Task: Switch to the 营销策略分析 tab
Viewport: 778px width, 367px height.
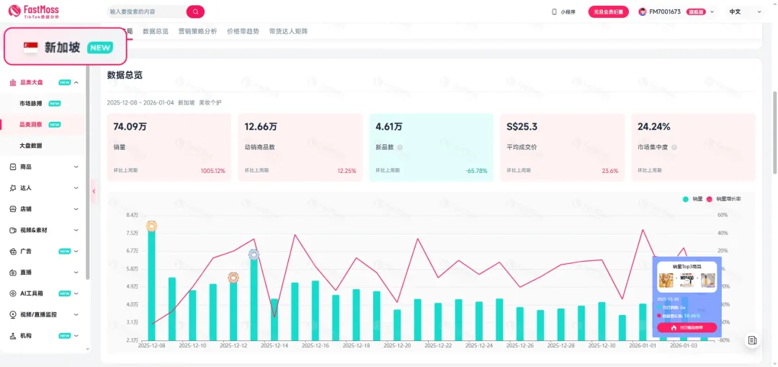Action: pos(197,32)
